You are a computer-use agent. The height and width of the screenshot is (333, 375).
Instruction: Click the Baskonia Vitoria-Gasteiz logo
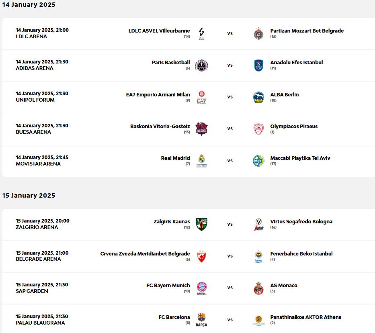click(x=201, y=129)
